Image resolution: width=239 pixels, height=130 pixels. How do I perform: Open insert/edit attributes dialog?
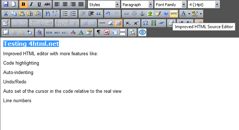click(89, 32)
